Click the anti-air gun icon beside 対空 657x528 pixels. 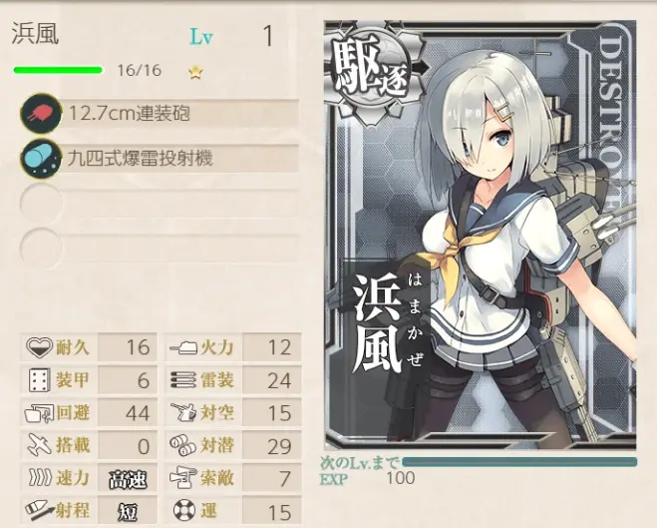point(183,412)
